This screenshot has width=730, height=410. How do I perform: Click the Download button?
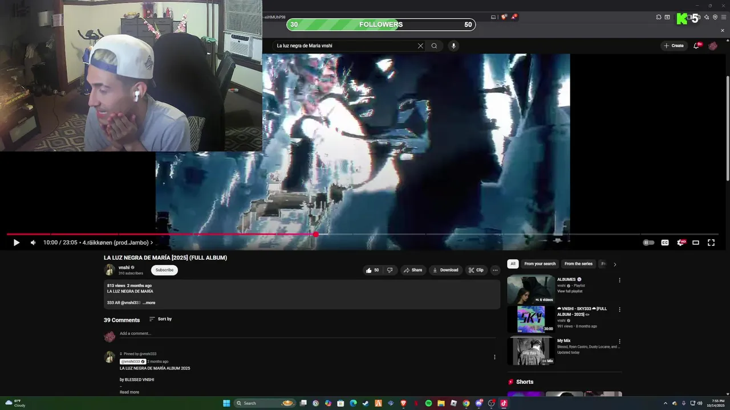point(445,270)
